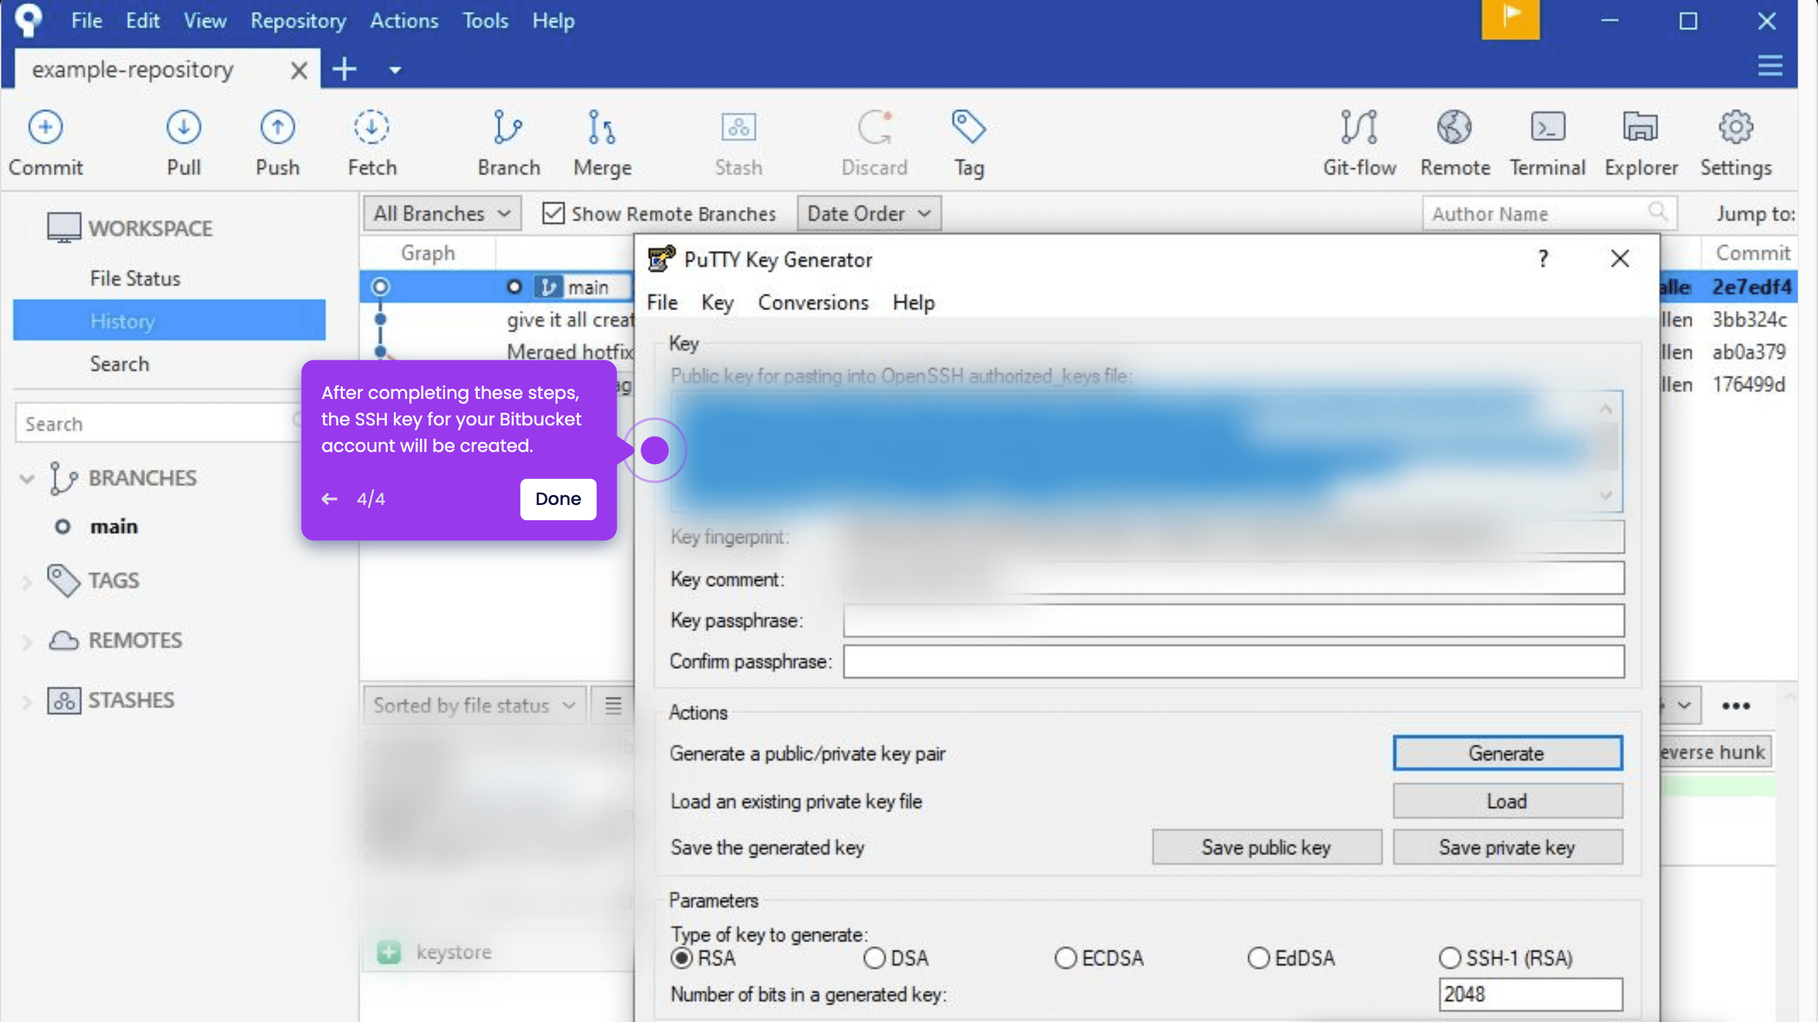Image resolution: width=1818 pixels, height=1022 pixels.
Task: Select DSA key type
Action: tap(874, 958)
